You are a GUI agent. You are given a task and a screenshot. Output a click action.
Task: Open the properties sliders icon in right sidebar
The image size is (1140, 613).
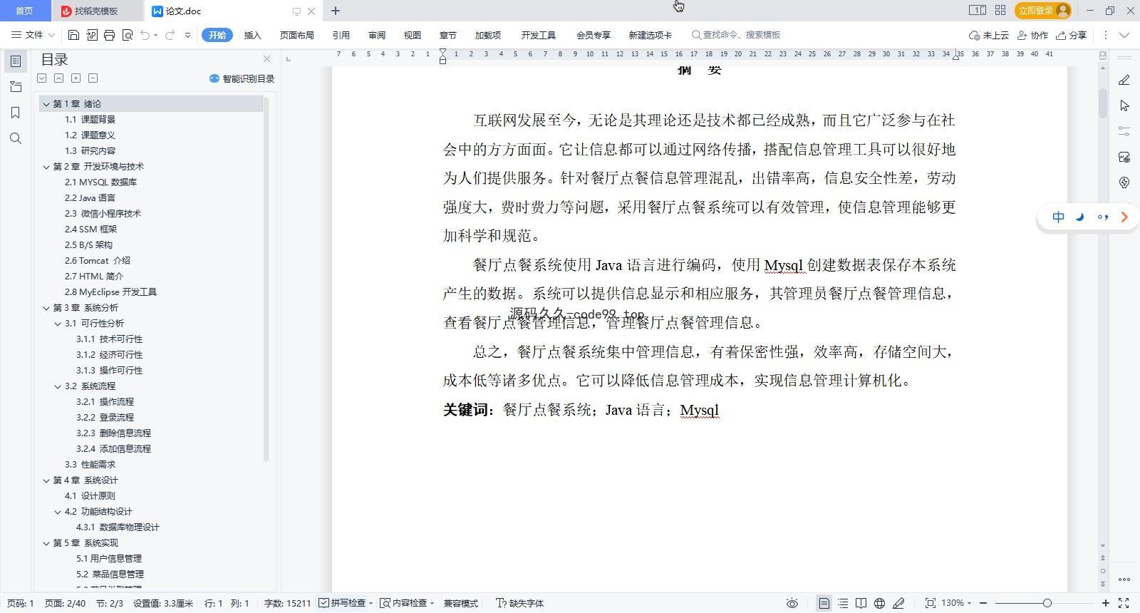coord(1124,131)
